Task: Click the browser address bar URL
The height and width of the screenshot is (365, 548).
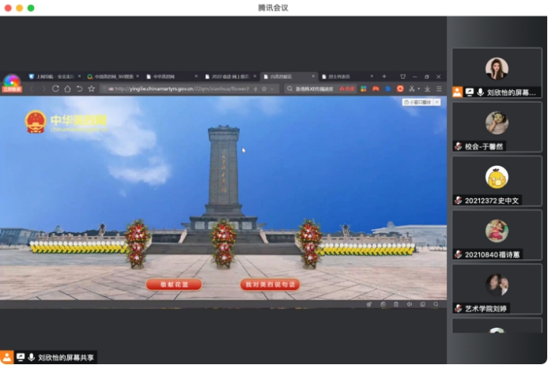Action: point(182,88)
